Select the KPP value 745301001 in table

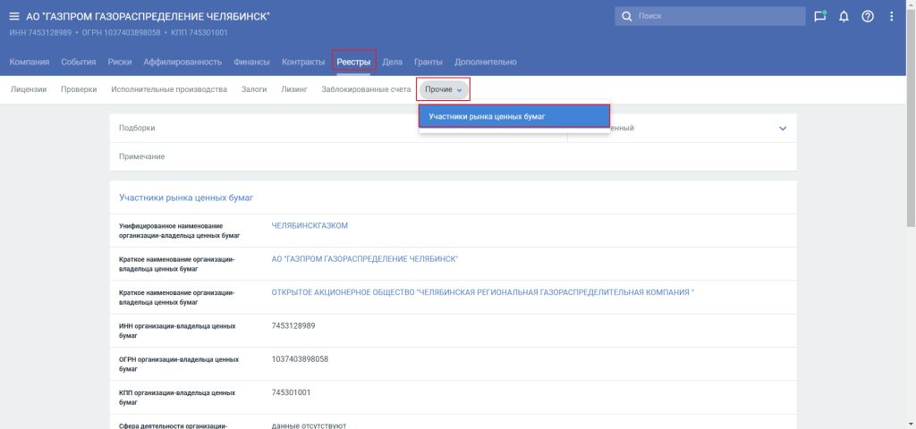click(x=291, y=392)
